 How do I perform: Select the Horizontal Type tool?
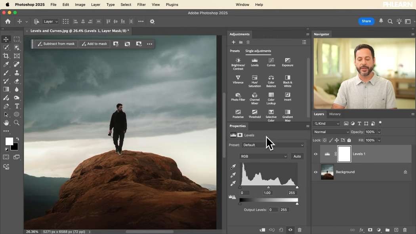click(x=17, y=106)
